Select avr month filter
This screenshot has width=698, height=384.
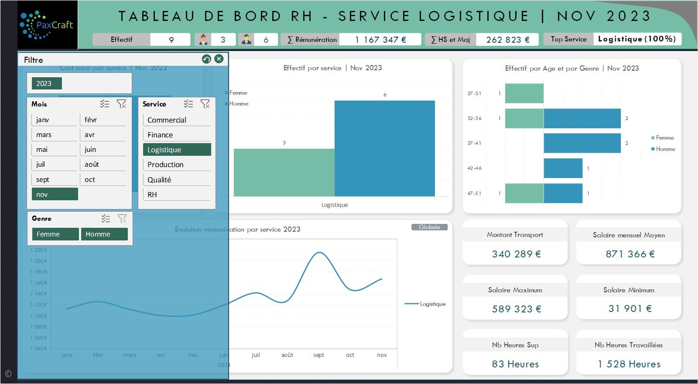pyautogui.click(x=103, y=134)
